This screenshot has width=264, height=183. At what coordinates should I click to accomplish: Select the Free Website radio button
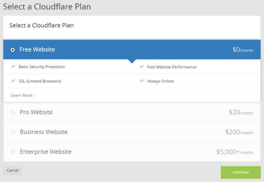[x=12, y=50]
